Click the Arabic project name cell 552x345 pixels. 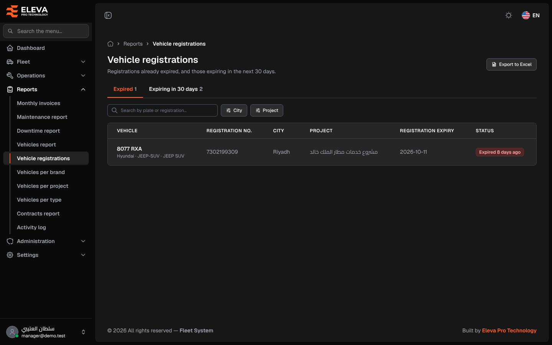(344, 152)
